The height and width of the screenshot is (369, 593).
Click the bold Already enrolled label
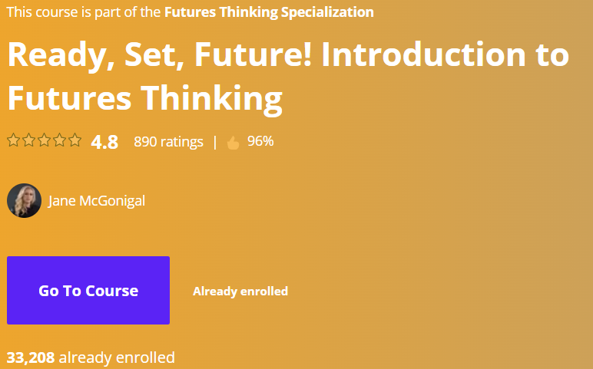(x=240, y=292)
